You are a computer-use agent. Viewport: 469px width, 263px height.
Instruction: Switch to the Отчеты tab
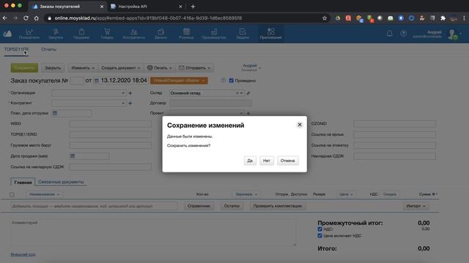[x=49, y=49]
